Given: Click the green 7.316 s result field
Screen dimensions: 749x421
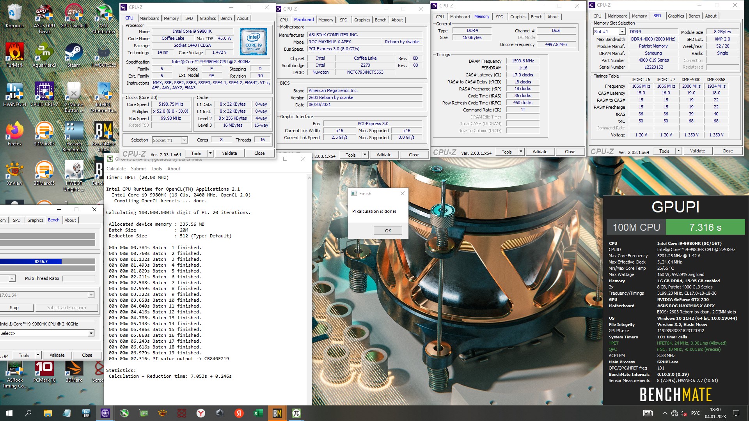Looking at the screenshot, I should click(705, 227).
